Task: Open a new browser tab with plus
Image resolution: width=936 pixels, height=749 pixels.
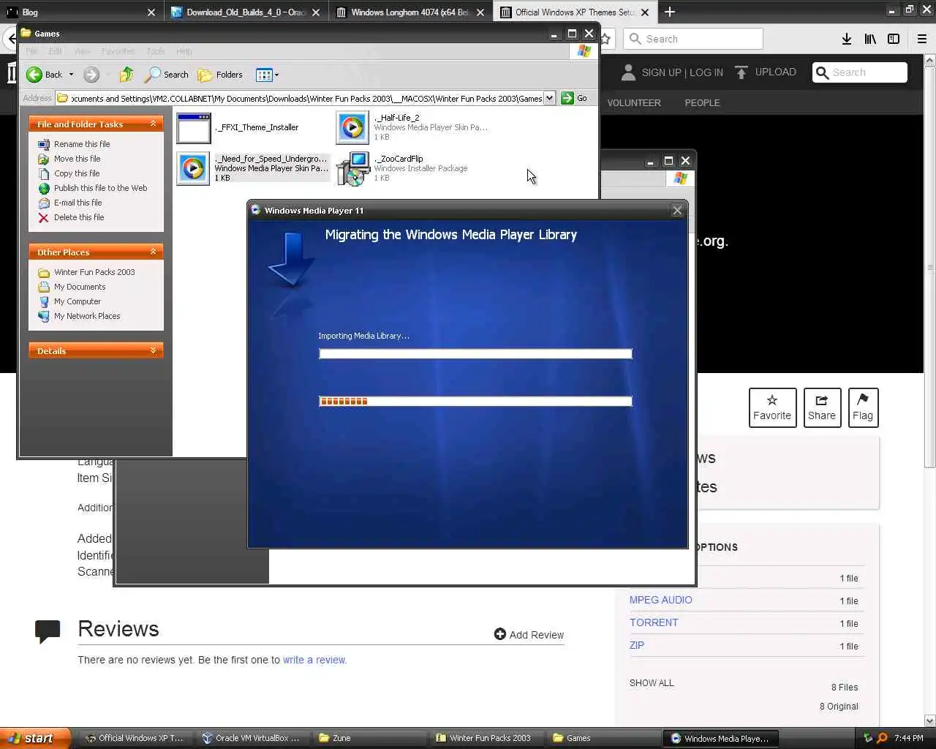Action: pyautogui.click(x=670, y=12)
